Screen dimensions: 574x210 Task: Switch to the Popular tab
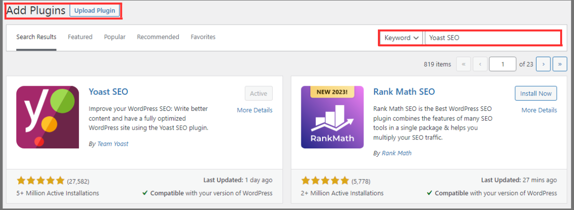[x=115, y=37]
